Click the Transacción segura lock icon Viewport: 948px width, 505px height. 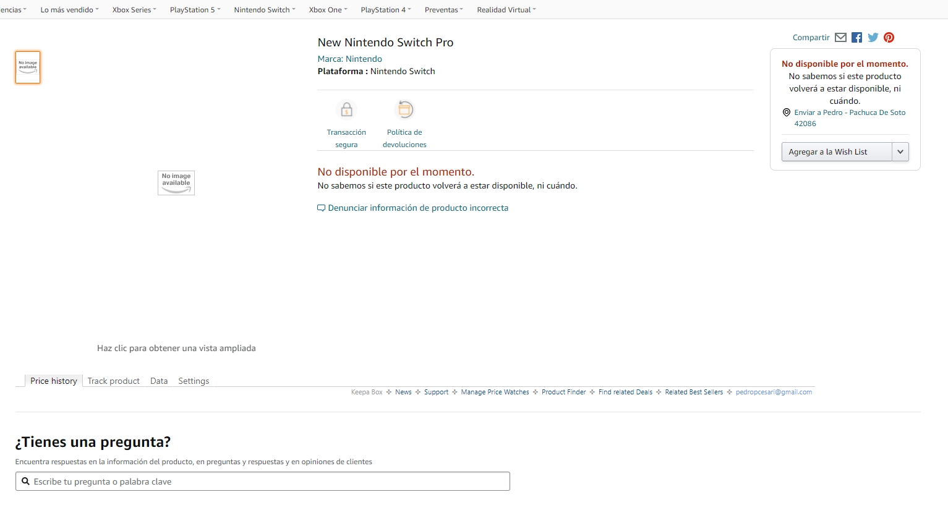[346, 109]
